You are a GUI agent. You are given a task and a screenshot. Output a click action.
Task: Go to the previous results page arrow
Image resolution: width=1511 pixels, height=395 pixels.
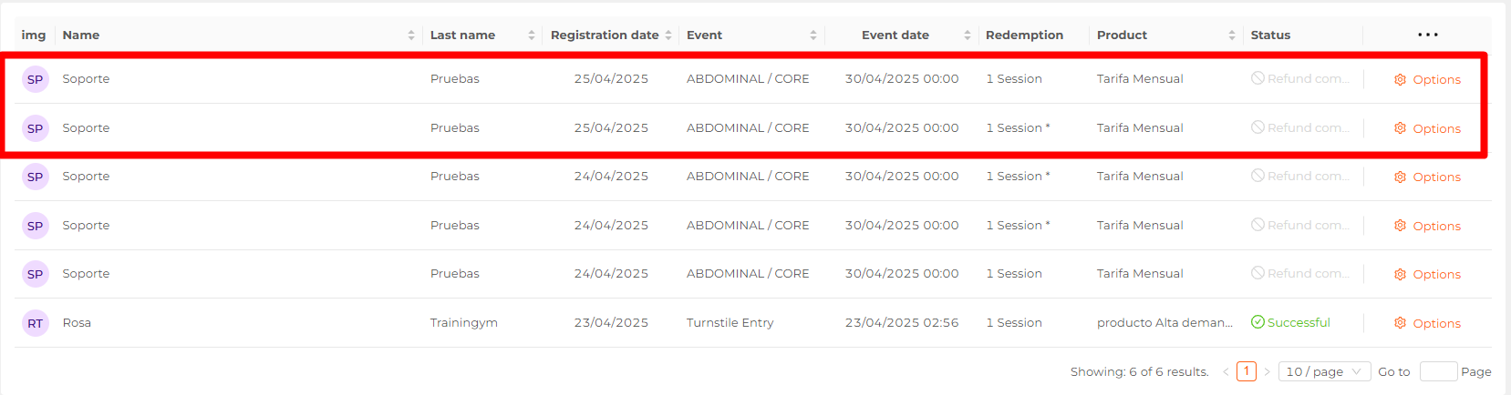[1226, 371]
